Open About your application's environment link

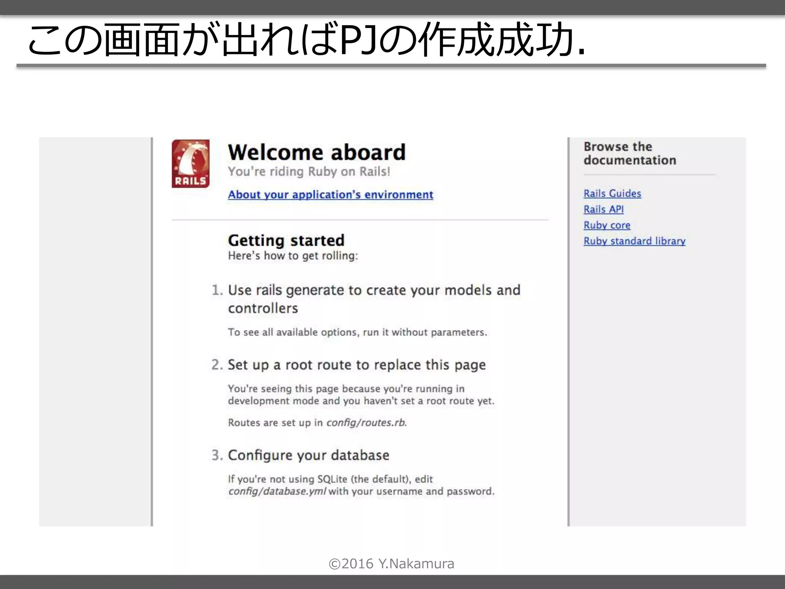330,195
